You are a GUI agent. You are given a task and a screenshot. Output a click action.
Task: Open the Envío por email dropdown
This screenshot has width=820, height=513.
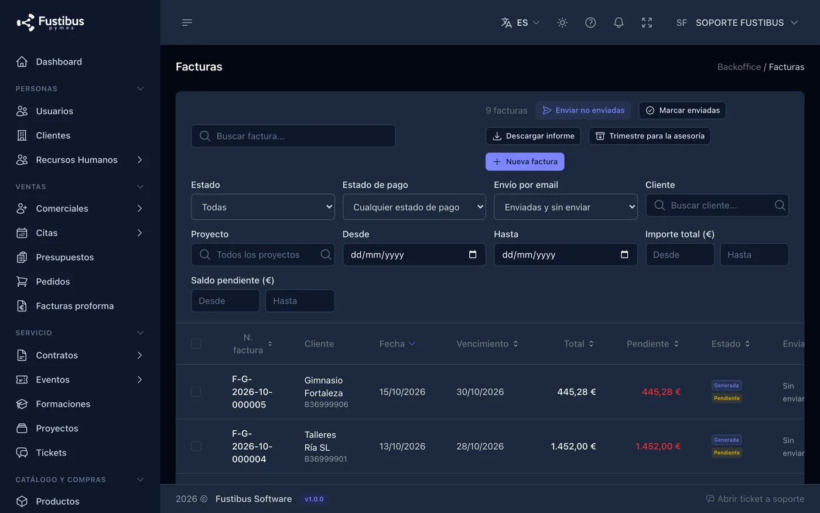click(566, 207)
